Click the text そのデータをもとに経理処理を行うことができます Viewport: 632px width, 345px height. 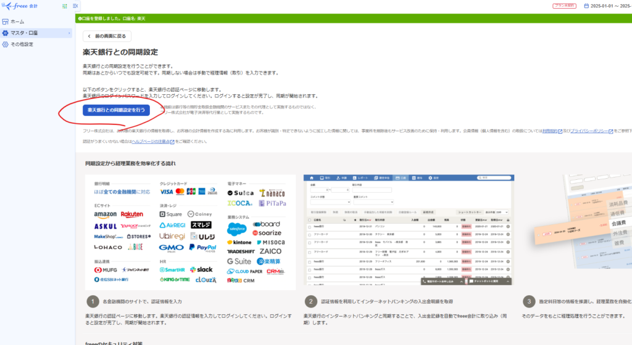tap(573, 316)
